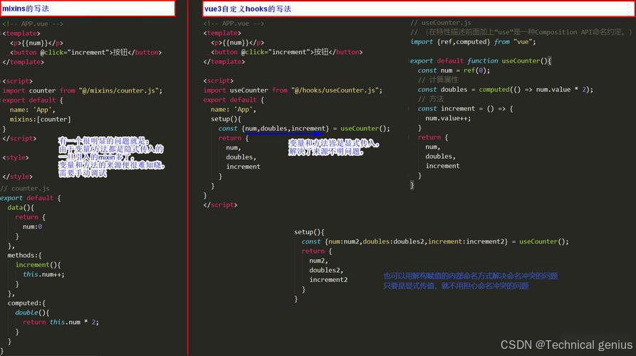Click the "const increment = () => {" line

465,109
